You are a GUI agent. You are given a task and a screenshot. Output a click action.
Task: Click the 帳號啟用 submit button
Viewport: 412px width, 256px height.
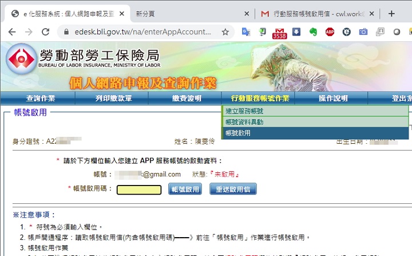185,189
